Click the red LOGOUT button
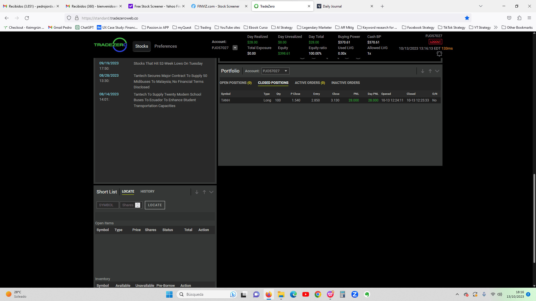The height and width of the screenshot is (301, 536). [435, 42]
